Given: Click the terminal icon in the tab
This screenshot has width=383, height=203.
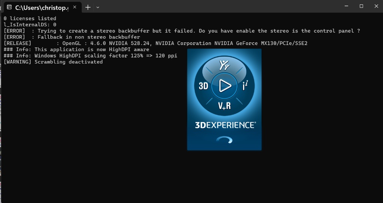Looking at the screenshot, I should (9, 7).
